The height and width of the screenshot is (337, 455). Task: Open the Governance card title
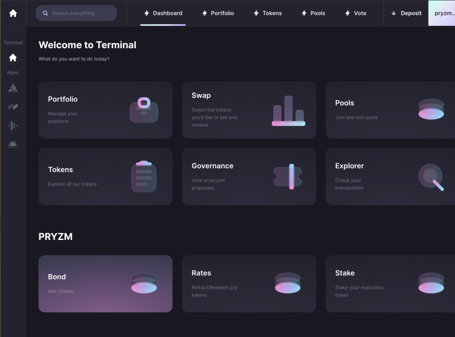tap(212, 166)
